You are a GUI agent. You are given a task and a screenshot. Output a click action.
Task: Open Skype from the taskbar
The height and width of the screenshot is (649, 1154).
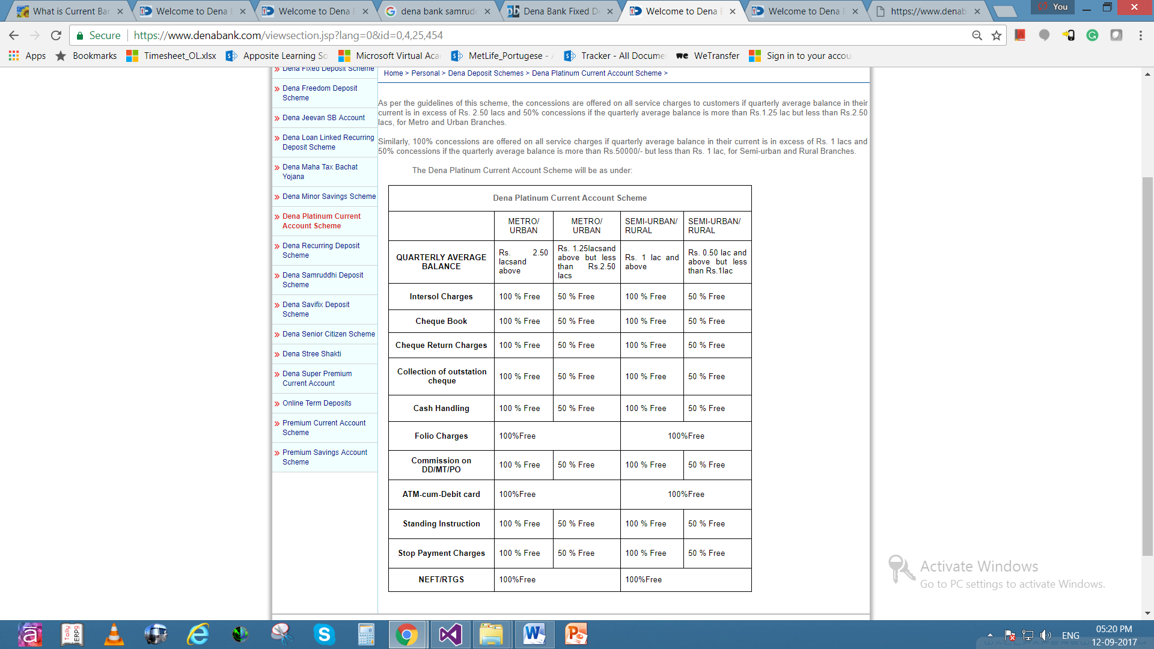[x=324, y=635]
